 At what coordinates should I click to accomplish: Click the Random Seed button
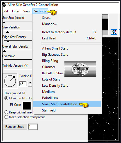(x=15, y=127)
